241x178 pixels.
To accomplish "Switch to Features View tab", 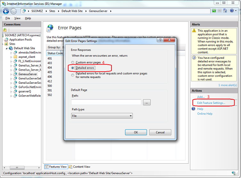I will (56, 166).
